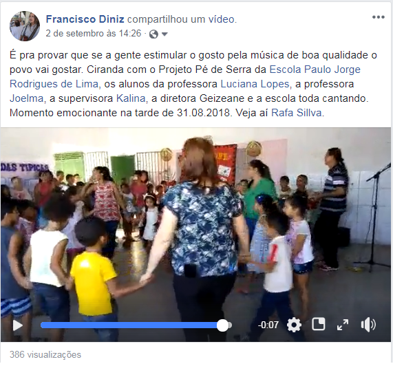Mute the video volume

[x=368, y=325]
